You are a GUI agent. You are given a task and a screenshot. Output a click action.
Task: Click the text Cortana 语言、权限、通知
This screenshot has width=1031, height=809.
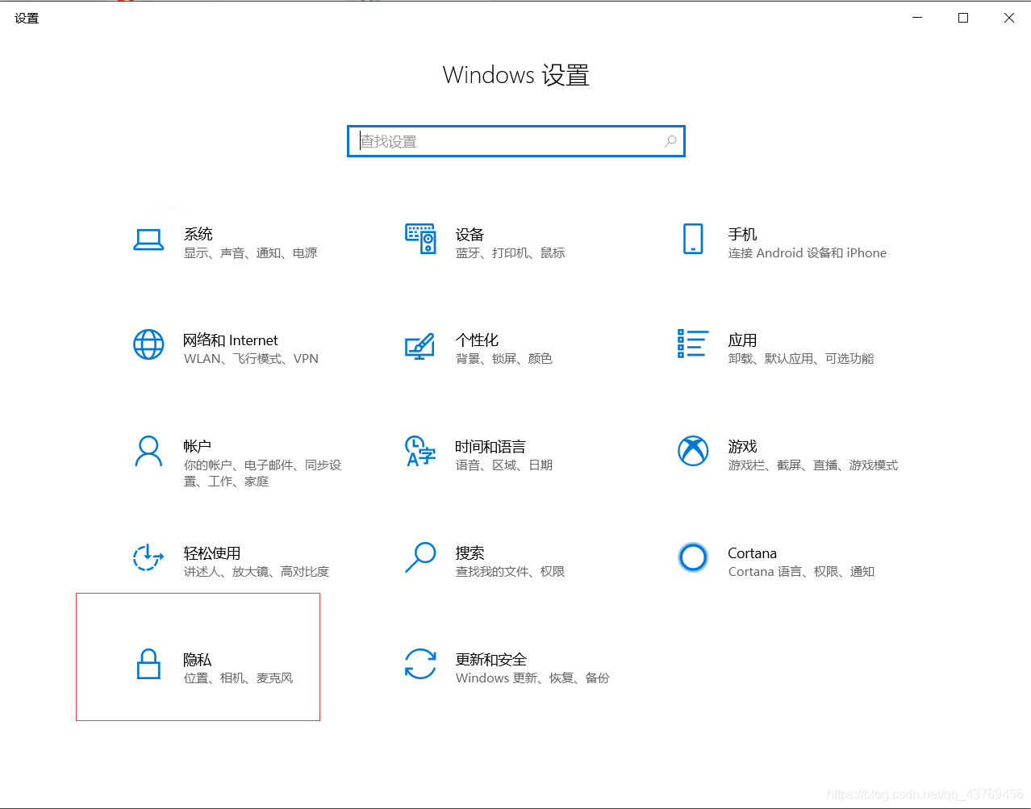[x=801, y=572]
